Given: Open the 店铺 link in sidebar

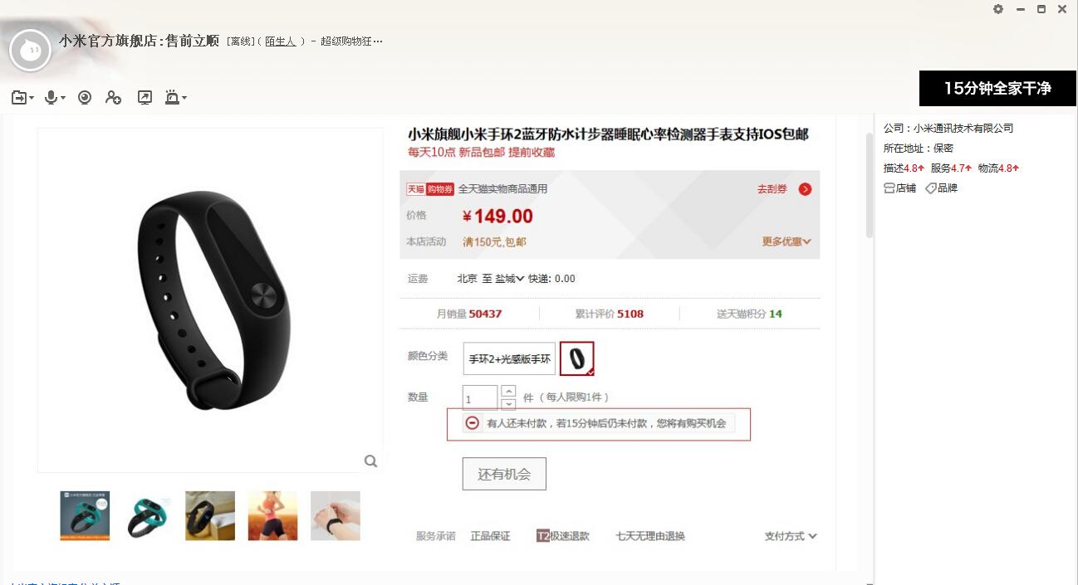Looking at the screenshot, I should (x=900, y=188).
